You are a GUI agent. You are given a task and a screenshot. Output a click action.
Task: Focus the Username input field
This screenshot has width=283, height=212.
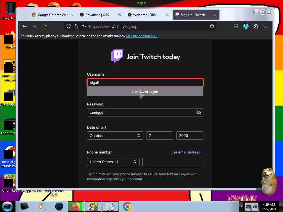tap(145, 83)
